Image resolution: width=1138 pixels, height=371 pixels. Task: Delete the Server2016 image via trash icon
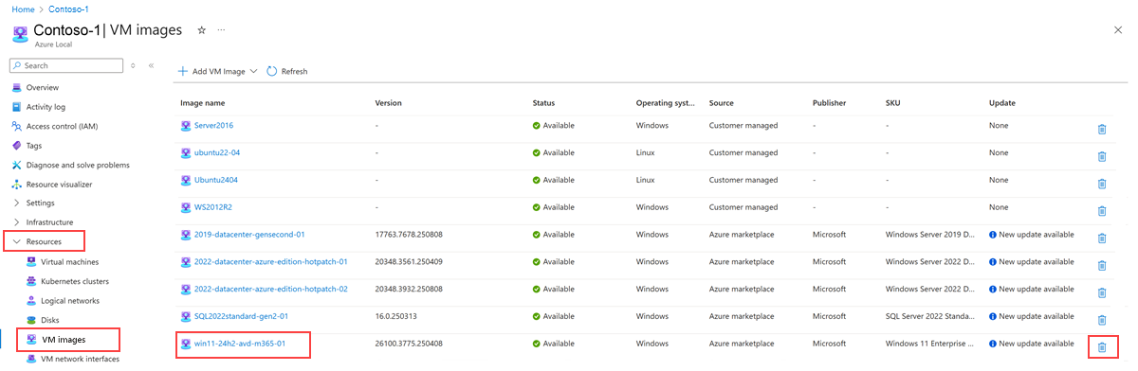pyautogui.click(x=1102, y=130)
